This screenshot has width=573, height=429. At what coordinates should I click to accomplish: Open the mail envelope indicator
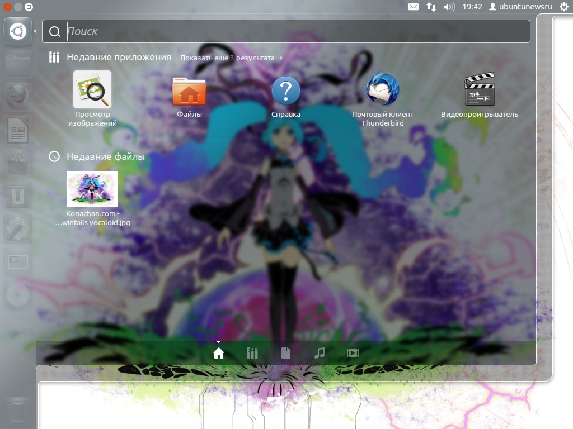click(414, 7)
